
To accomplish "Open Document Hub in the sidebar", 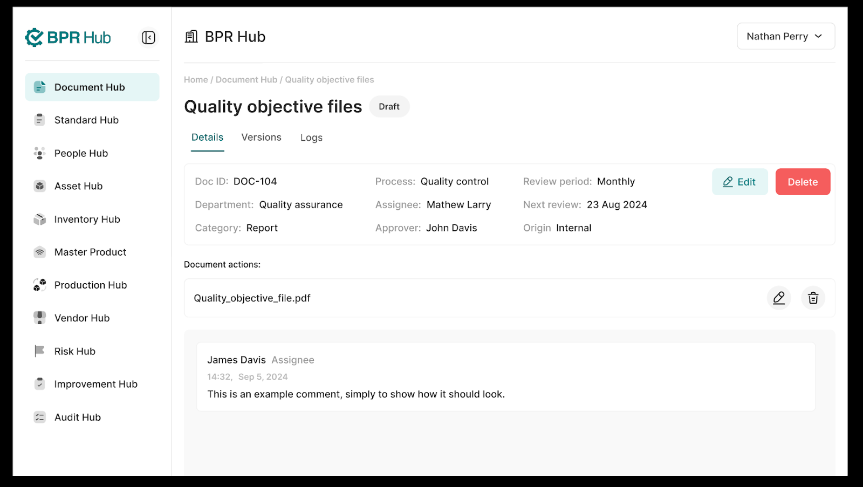I will click(x=92, y=87).
